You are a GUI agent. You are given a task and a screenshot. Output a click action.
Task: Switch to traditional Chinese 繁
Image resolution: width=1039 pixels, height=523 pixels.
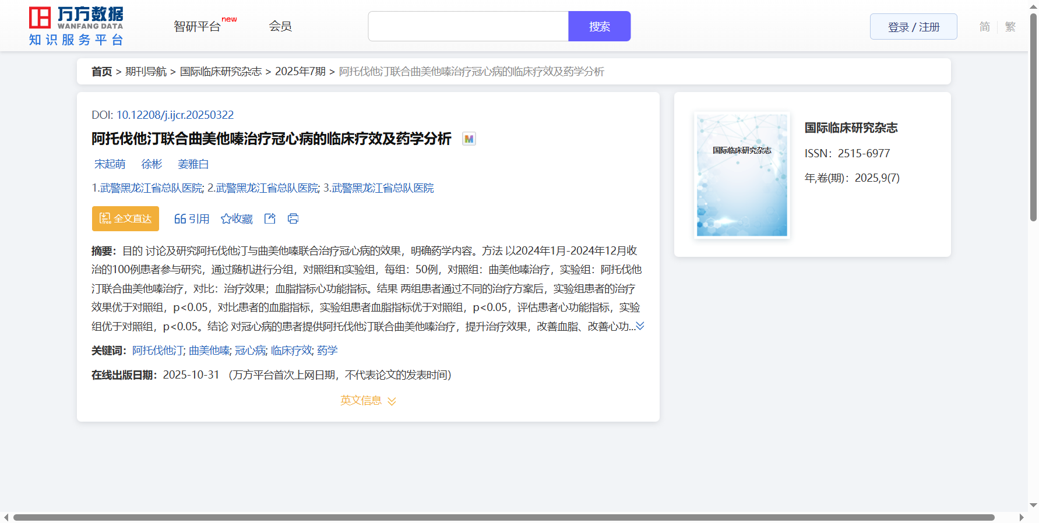tap(1010, 27)
